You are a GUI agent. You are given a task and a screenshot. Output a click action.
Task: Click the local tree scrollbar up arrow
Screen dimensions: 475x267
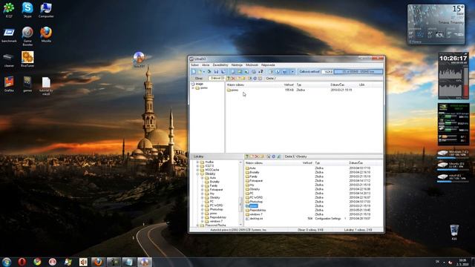click(x=241, y=162)
